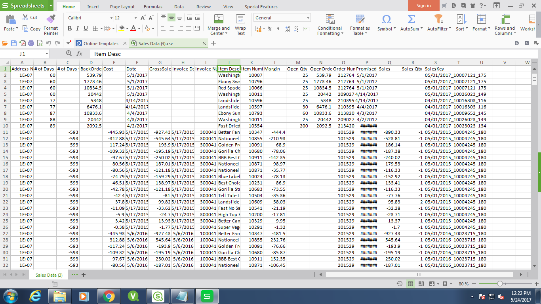Image resolution: width=541 pixels, height=304 pixels.
Task: Click the percent style icon
Action: click(270, 29)
